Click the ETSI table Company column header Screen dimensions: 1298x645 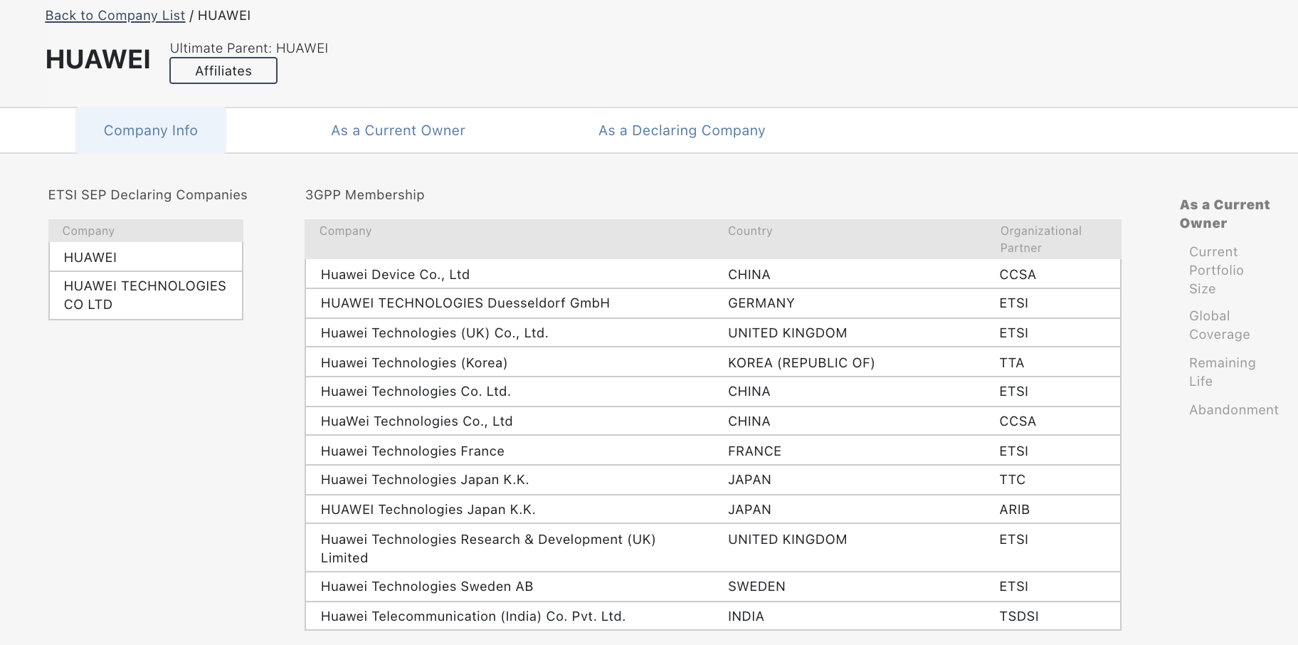88,231
